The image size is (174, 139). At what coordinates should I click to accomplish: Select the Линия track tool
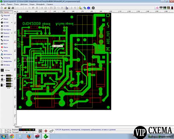click(x=6, y=19)
